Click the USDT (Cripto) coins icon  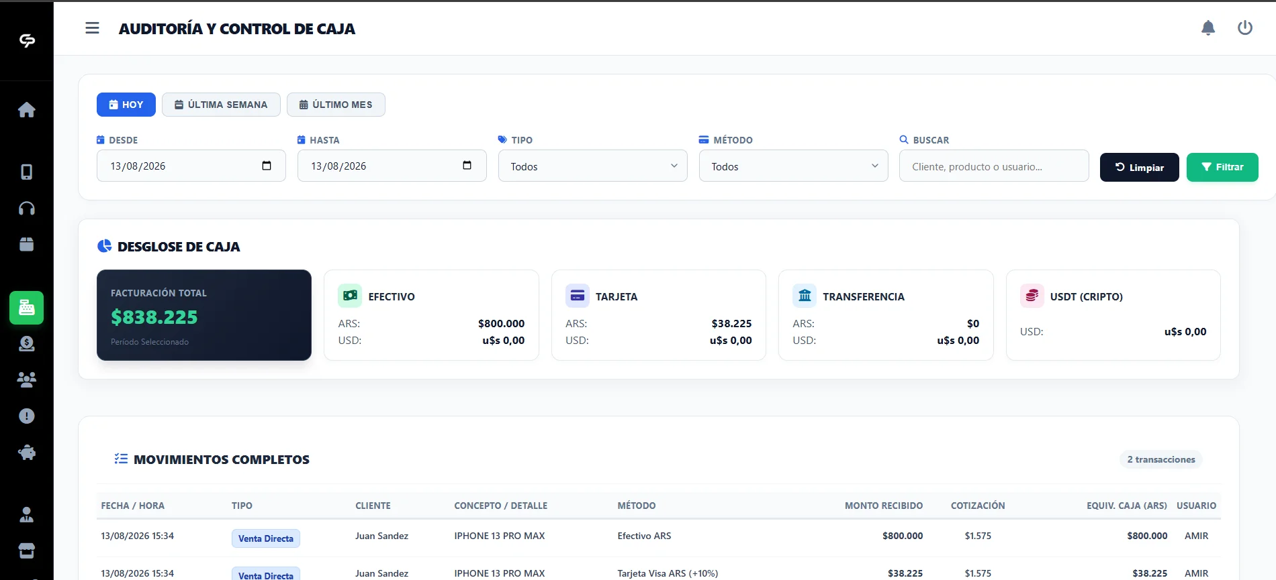(1032, 296)
